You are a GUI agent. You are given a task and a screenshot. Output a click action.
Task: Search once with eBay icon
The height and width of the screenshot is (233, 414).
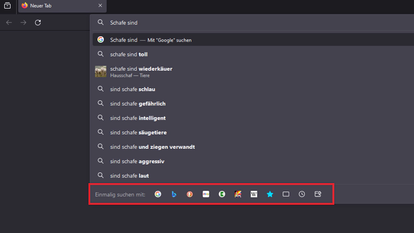206,194
